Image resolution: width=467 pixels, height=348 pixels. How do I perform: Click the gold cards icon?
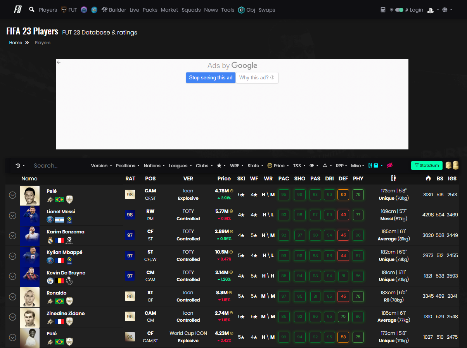tap(452, 165)
